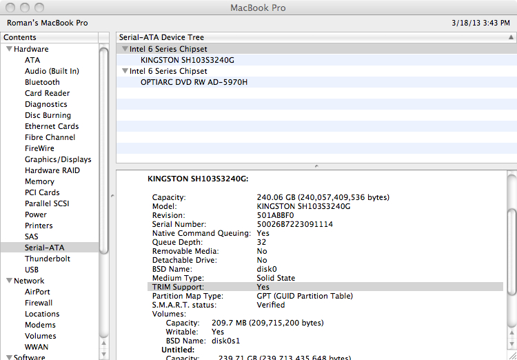
Task: Show Thunderbolt hardware information
Action: [x=48, y=259]
